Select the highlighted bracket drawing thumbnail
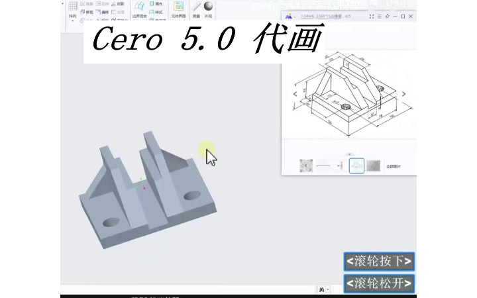Screen dimensions: 477x298 click(356, 166)
